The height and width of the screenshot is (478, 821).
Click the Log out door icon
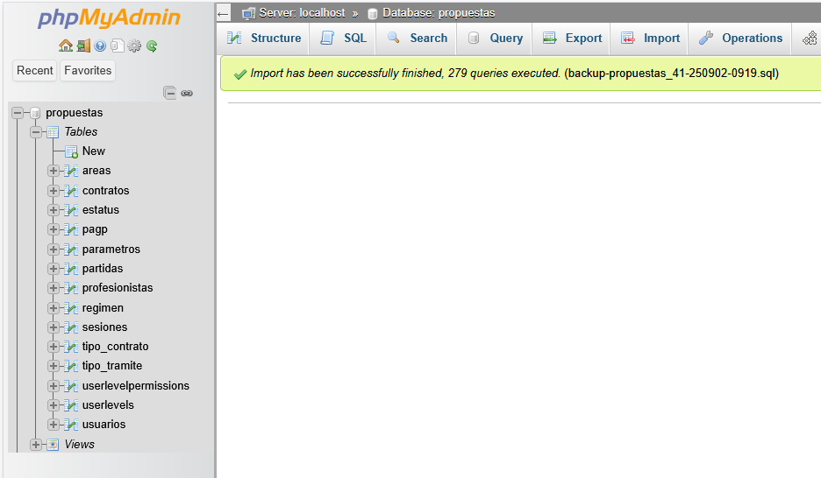tap(82, 46)
